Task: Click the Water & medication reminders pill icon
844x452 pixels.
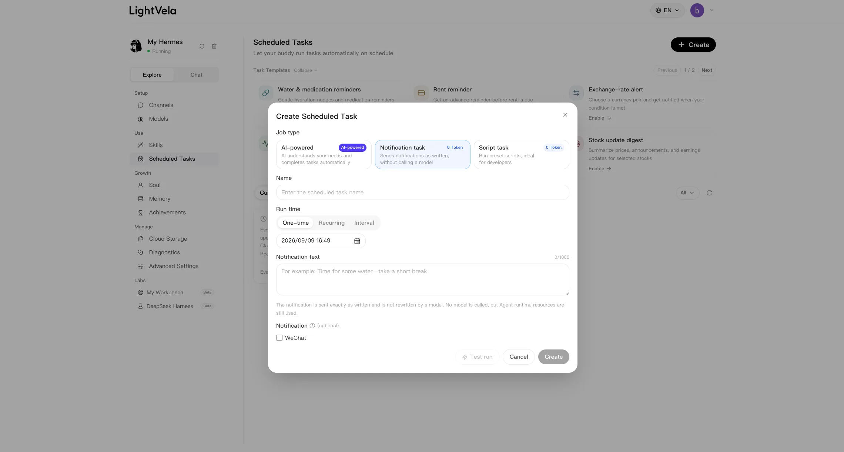Action: 266,93
